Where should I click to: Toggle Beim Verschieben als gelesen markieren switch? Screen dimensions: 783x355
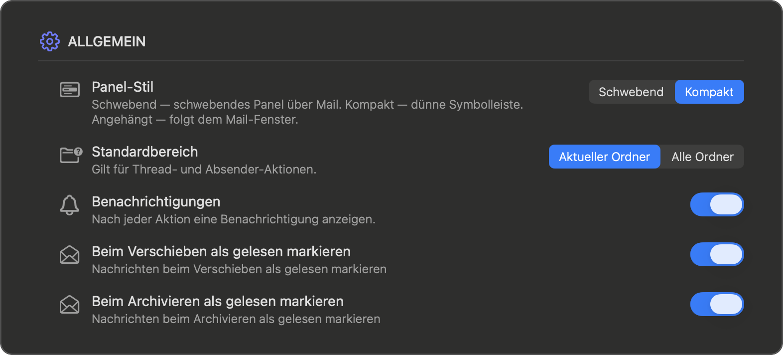(717, 254)
